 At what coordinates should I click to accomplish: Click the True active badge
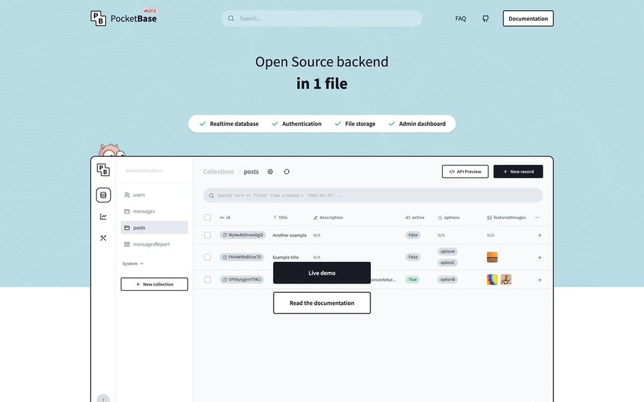tap(413, 279)
